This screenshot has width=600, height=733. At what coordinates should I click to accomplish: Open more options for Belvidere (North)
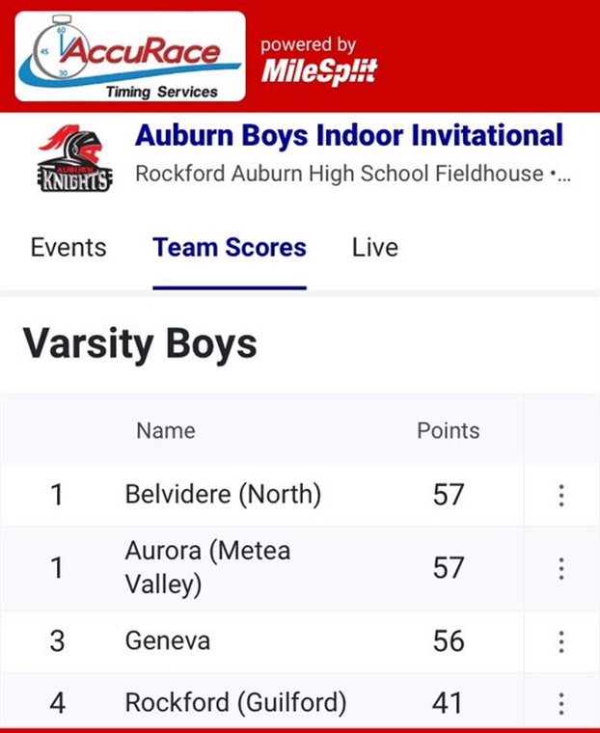tap(561, 495)
